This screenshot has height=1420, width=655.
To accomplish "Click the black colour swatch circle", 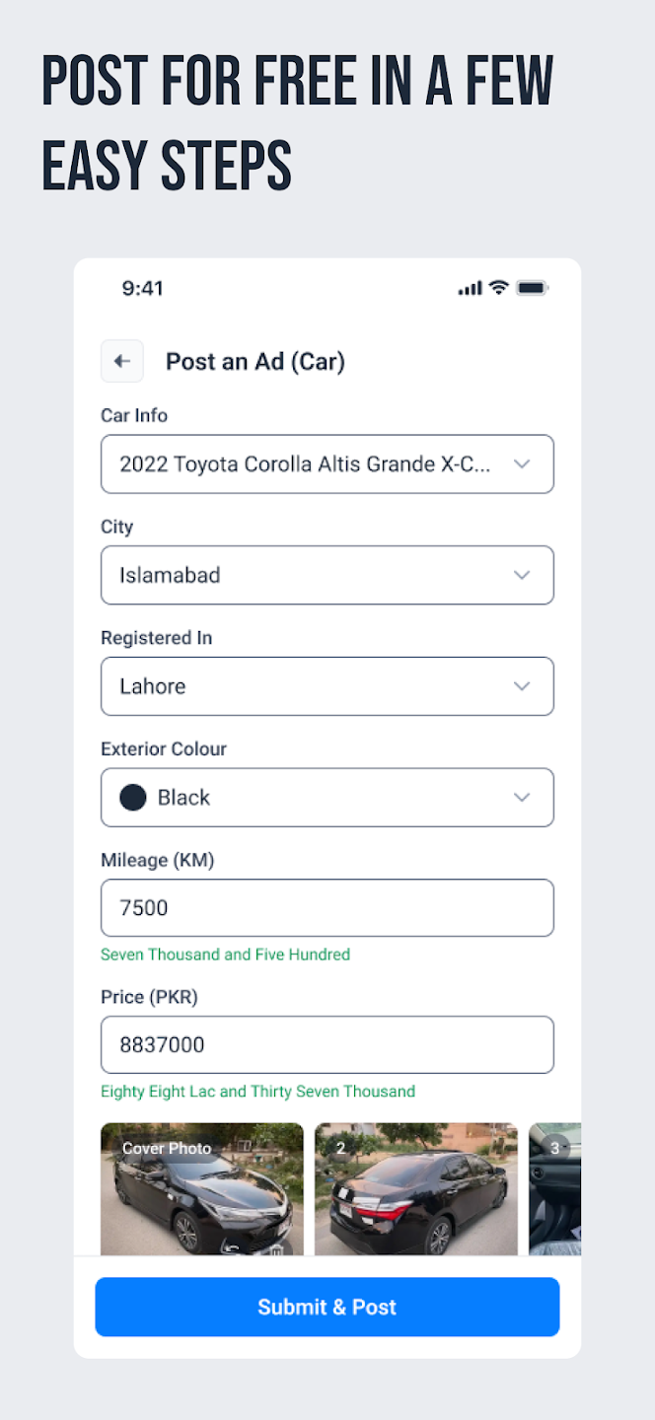I will pos(133,798).
